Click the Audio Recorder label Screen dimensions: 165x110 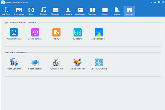56,69
